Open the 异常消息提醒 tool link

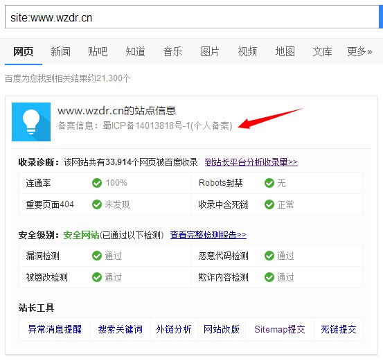[x=55, y=329]
